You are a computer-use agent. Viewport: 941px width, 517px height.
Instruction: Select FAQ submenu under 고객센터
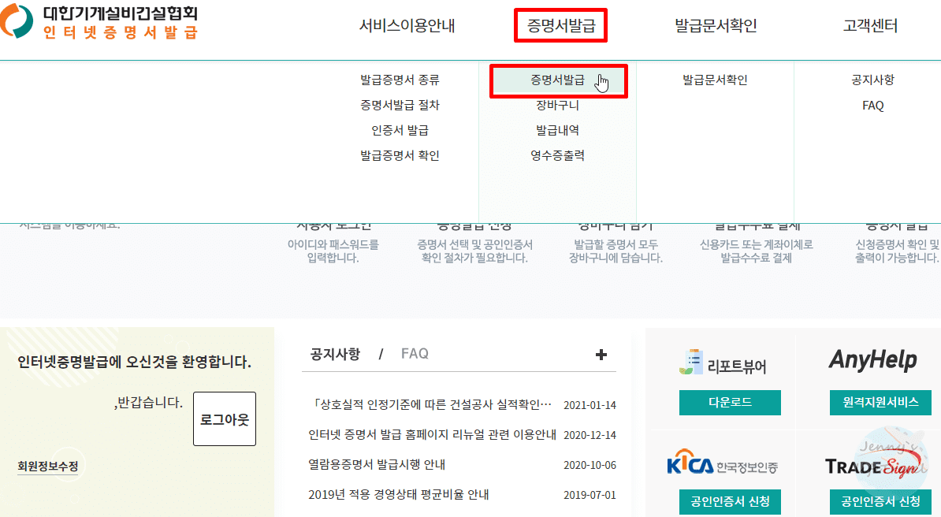point(872,106)
